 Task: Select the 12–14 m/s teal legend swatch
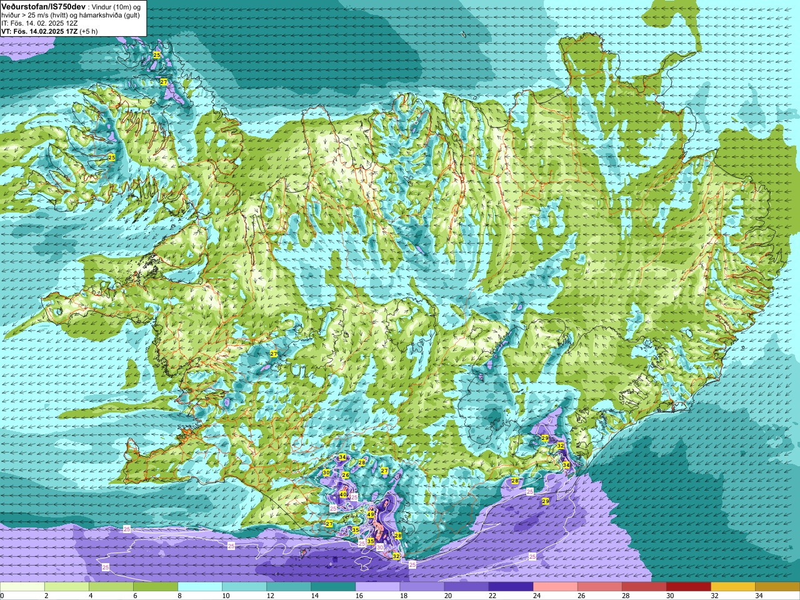[289, 587]
